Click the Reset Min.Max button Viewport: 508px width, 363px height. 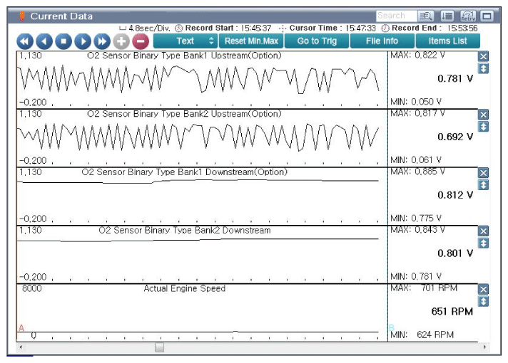[250, 41]
